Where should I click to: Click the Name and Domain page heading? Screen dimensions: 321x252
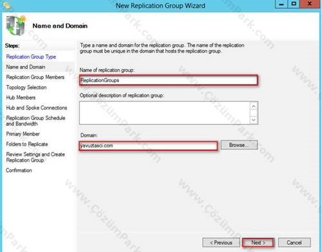click(60, 26)
